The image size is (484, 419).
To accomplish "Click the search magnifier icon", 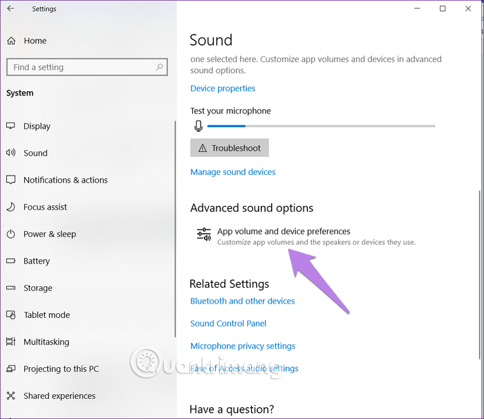I will click(x=159, y=66).
